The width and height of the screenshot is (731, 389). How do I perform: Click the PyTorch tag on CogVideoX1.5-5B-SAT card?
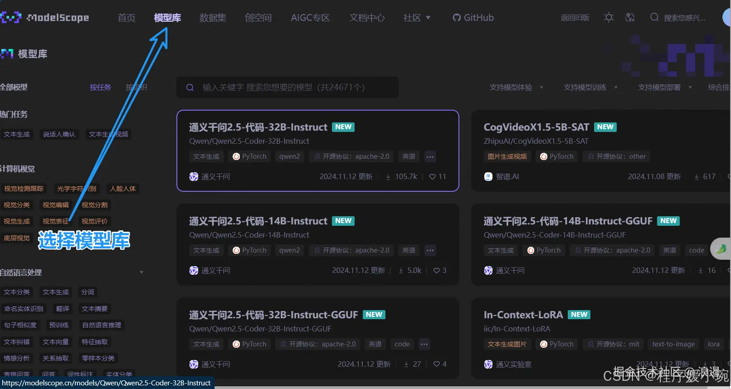point(557,156)
